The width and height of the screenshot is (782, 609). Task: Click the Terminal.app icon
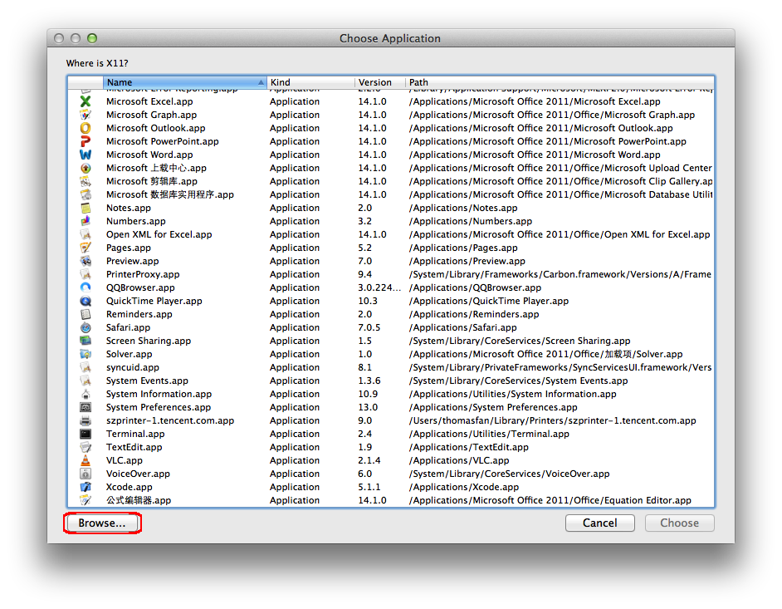pyautogui.click(x=86, y=434)
